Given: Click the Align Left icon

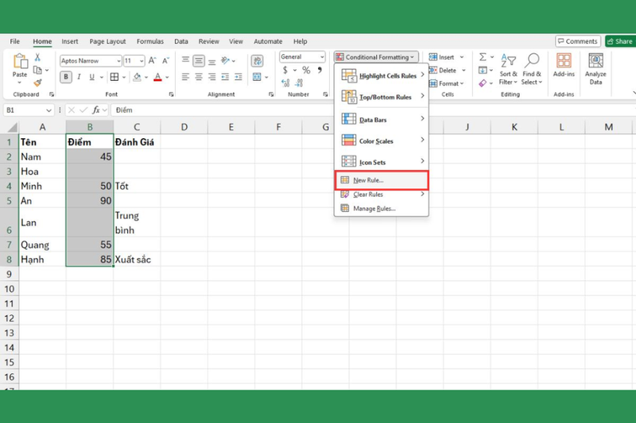Looking at the screenshot, I should tap(185, 77).
